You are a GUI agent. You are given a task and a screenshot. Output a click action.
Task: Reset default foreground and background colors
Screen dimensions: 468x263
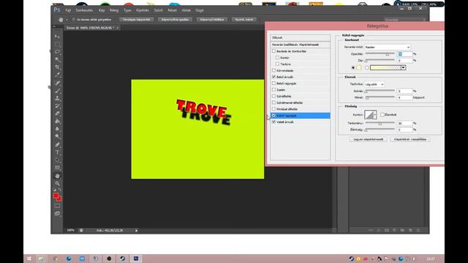point(55,190)
